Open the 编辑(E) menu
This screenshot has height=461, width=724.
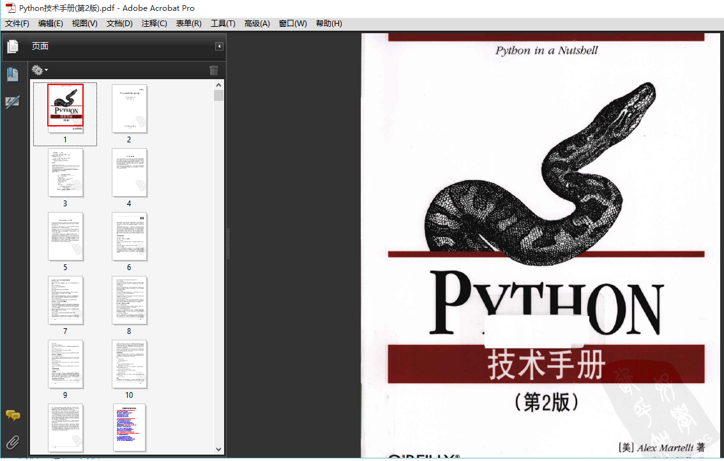pyautogui.click(x=50, y=24)
